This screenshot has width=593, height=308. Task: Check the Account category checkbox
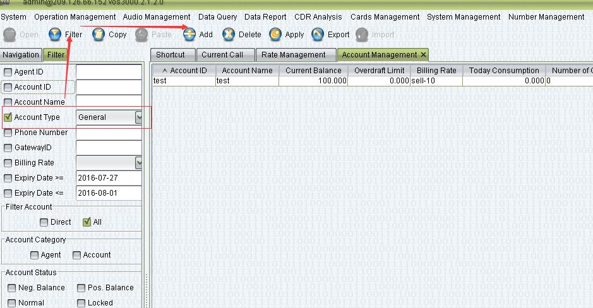pyautogui.click(x=76, y=255)
